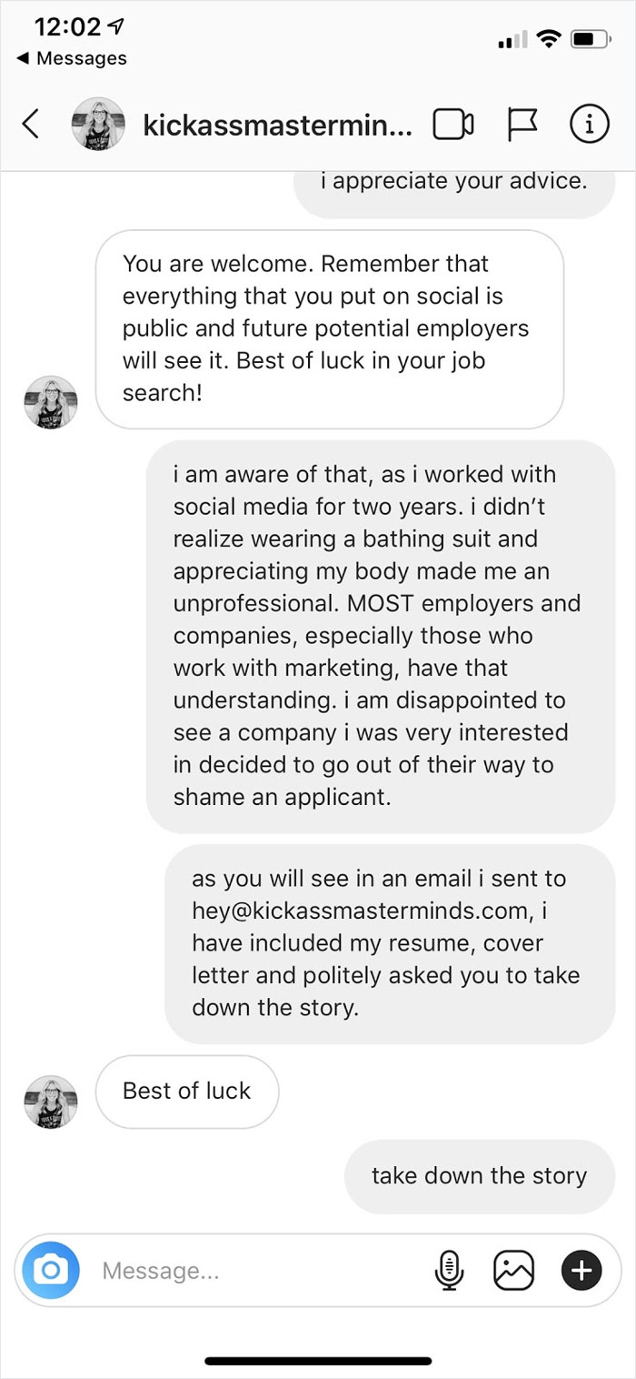This screenshot has width=636, height=1379.
Task: Open the photo gallery icon in the message bar
Action: point(514,1270)
